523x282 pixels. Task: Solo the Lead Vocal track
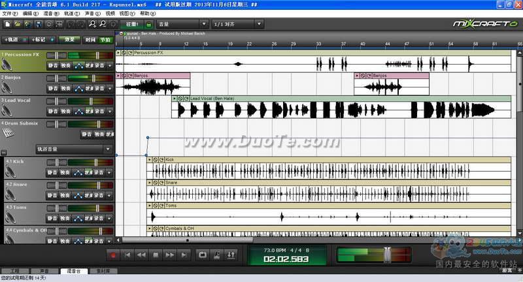65,111
